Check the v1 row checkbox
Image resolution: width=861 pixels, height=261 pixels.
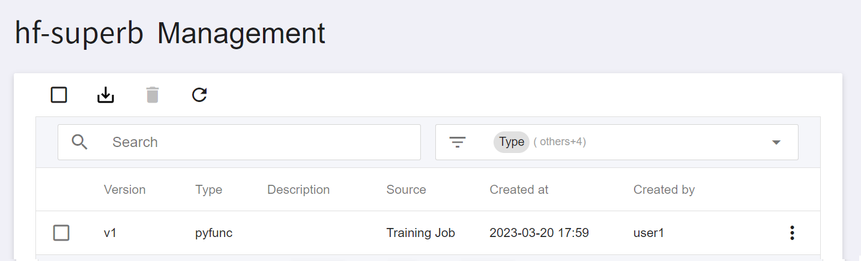pyautogui.click(x=61, y=233)
